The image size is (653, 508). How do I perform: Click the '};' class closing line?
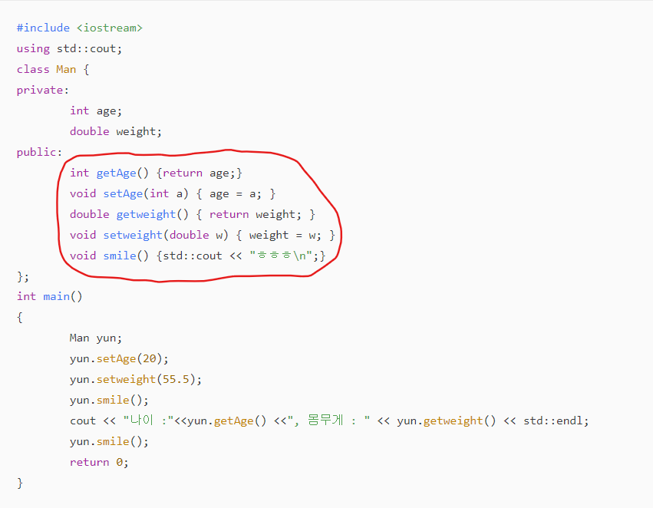coord(23,276)
